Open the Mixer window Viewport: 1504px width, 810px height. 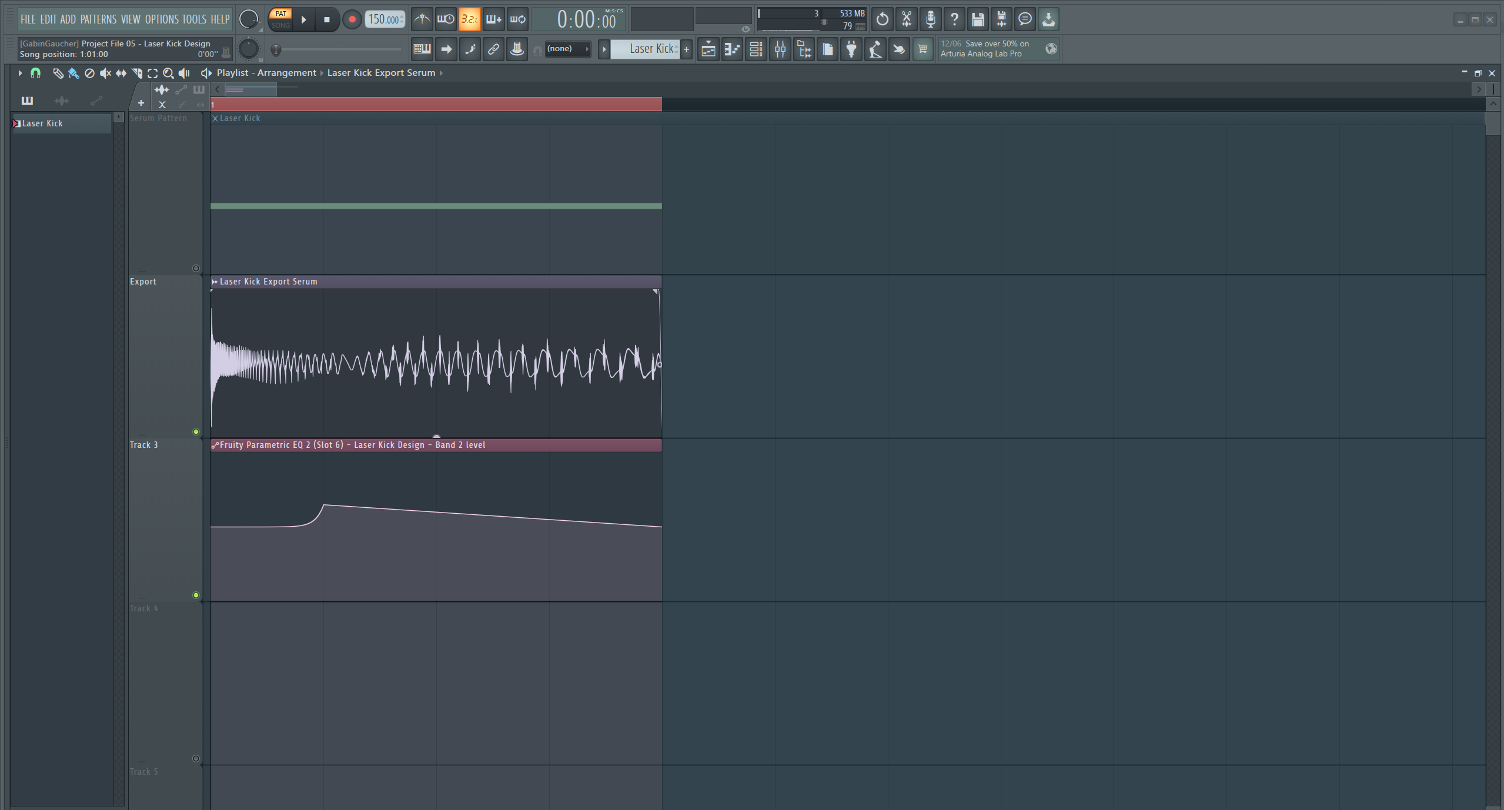coord(780,49)
